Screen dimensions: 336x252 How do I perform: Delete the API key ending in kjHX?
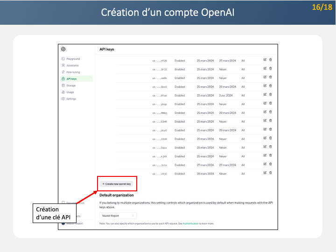(271, 156)
